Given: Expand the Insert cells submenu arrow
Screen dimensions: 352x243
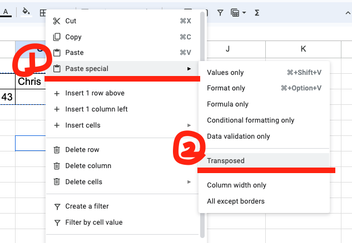Looking at the screenshot, I should click(x=189, y=125).
